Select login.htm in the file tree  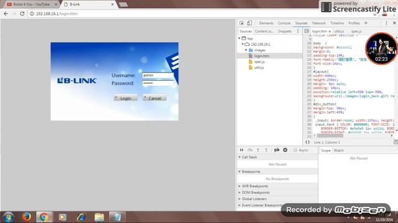coord(261,56)
